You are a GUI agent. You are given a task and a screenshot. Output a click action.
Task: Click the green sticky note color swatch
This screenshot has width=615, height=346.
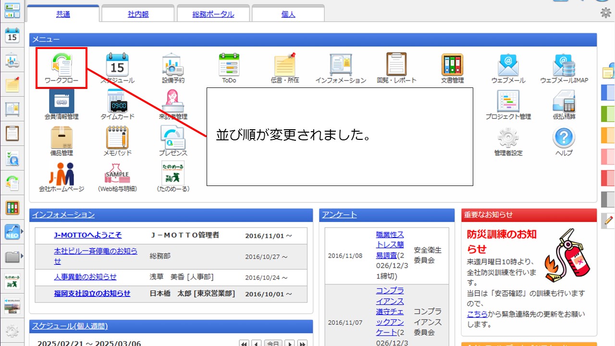(608, 114)
